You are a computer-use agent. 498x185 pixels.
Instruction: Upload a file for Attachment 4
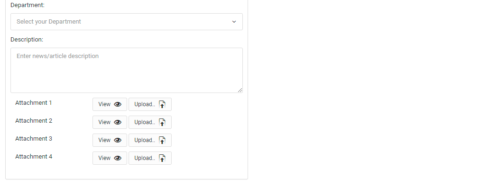(150, 159)
